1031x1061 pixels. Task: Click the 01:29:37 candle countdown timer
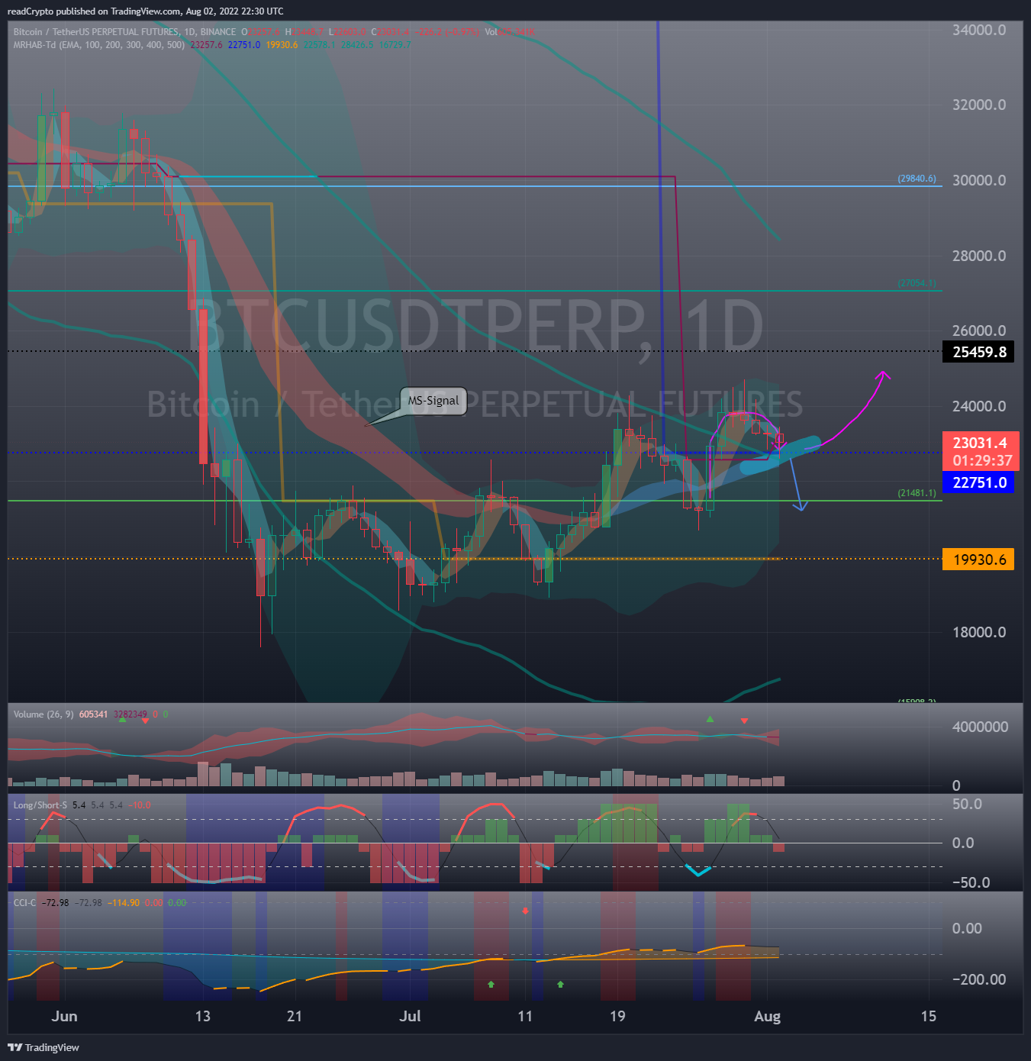pos(982,460)
